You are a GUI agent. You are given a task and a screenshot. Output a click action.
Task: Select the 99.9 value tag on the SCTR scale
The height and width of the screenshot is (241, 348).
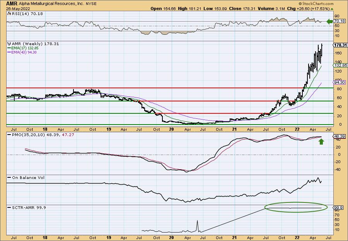339,208
